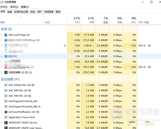Click the 1.0% GPU usage cell
The image size is (161, 129).
tap(130, 67)
